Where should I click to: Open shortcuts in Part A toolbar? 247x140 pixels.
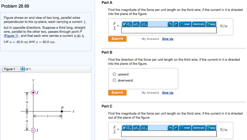click(199, 24)
